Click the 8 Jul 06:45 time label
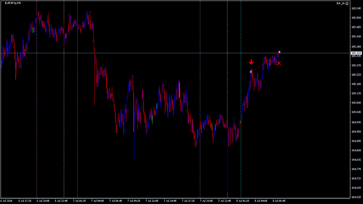363x204 pixels. (x=279, y=200)
